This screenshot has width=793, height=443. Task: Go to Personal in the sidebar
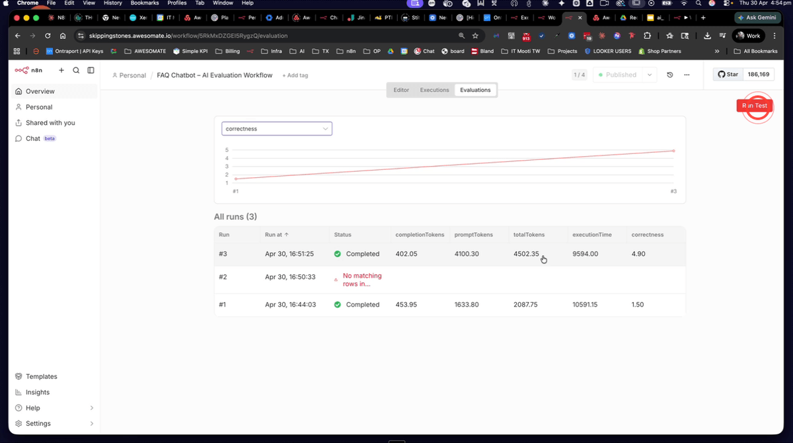(54, 107)
